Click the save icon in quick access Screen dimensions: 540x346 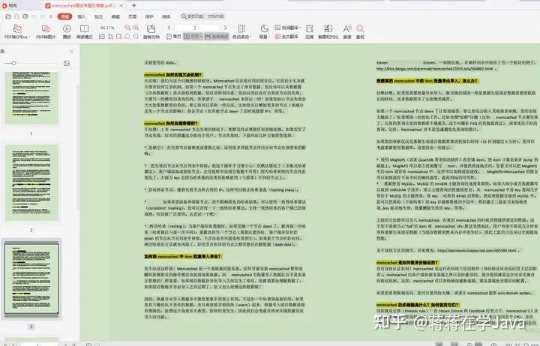point(16,16)
